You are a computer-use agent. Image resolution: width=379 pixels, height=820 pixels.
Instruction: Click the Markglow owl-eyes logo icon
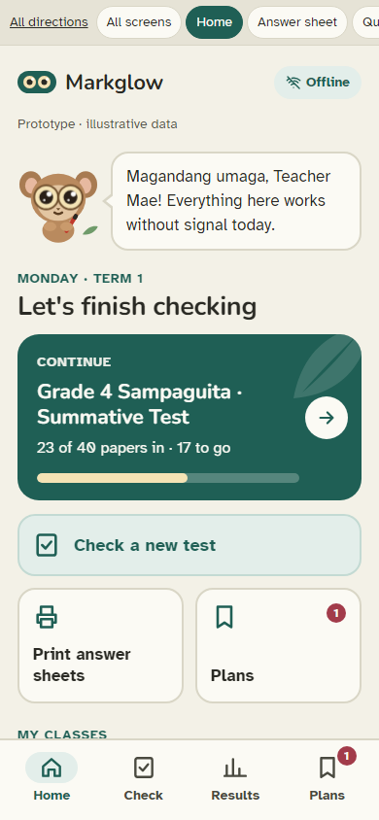click(x=37, y=83)
